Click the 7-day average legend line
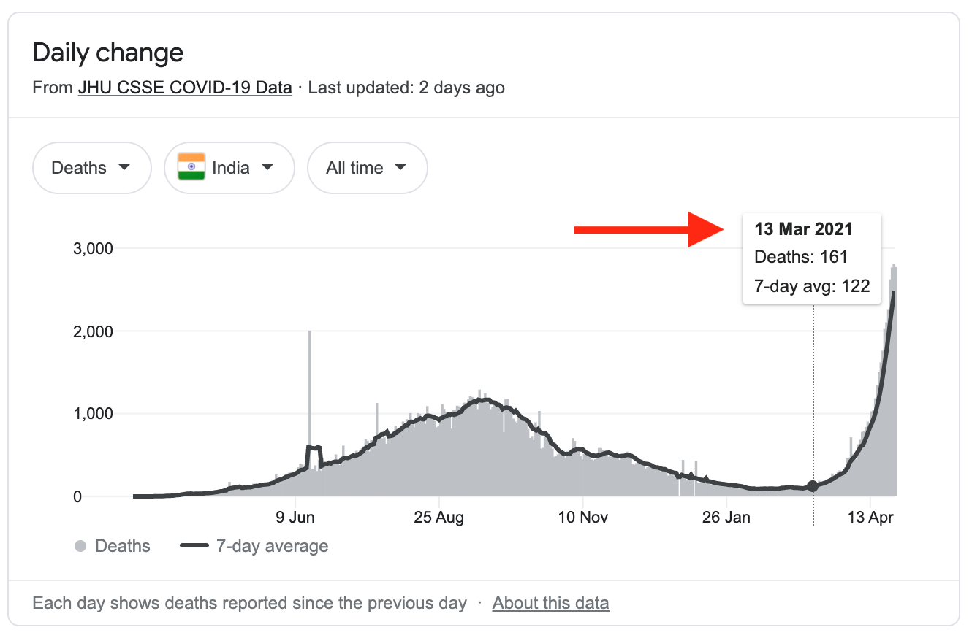This screenshot has width=972, height=638. tap(194, 546)
